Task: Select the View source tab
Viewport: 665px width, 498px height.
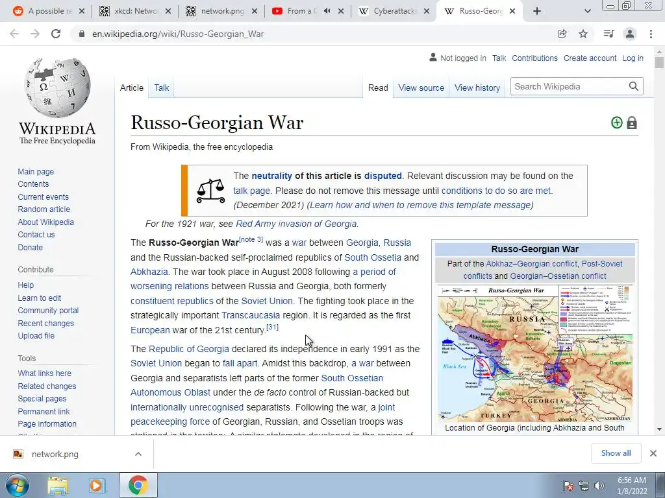Action: (421, 88)
